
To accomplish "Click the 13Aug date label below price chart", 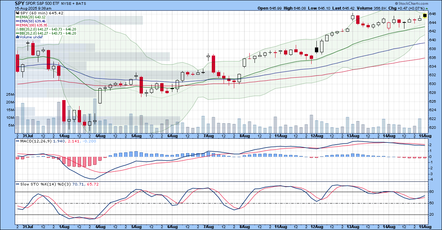I will point(353,136).
